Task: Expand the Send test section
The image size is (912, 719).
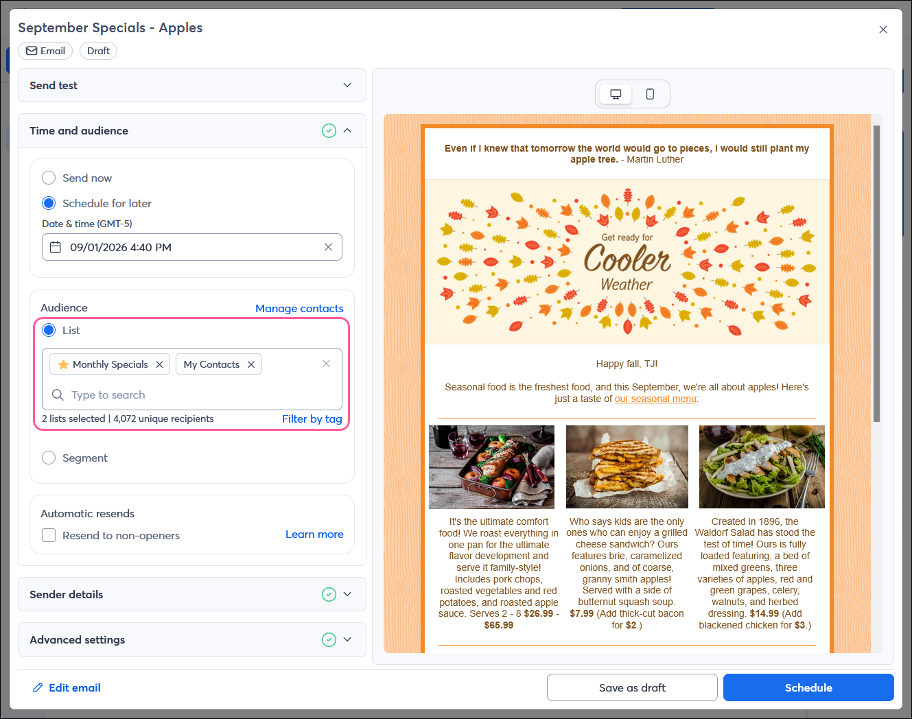Action: [x=347, y=85]
